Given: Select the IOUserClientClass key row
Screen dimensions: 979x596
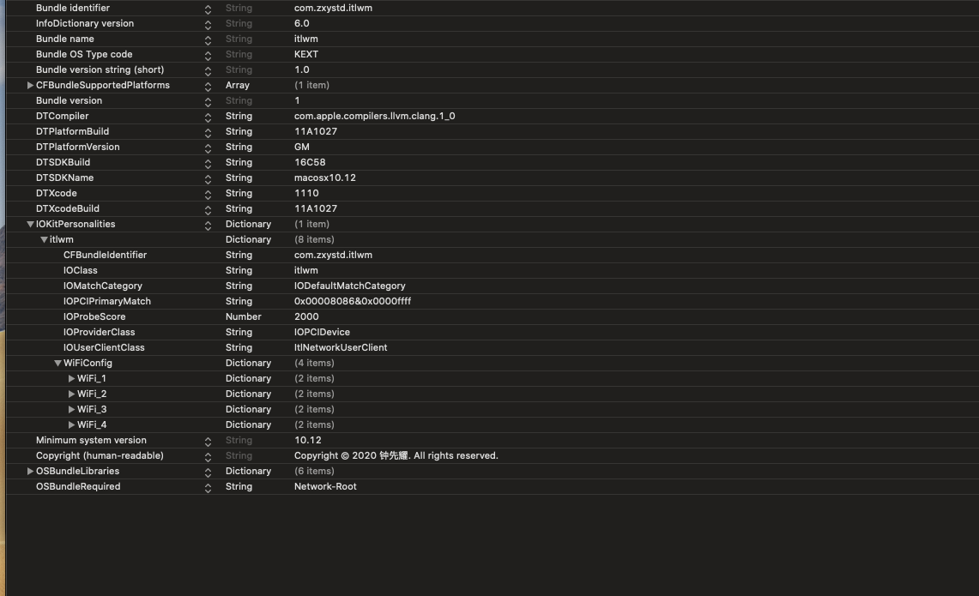Looking at the screenshot, I should 104,347.
